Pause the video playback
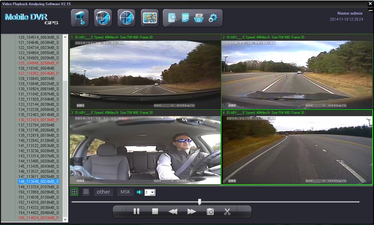374x225 pixels. pyautogui.click(x=136, y=211)
